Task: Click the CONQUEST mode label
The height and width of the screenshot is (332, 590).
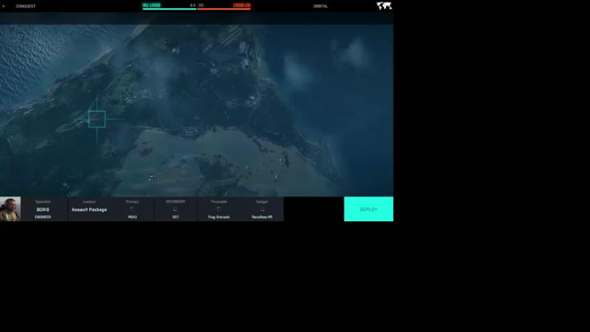Action: tap(26, 6)
